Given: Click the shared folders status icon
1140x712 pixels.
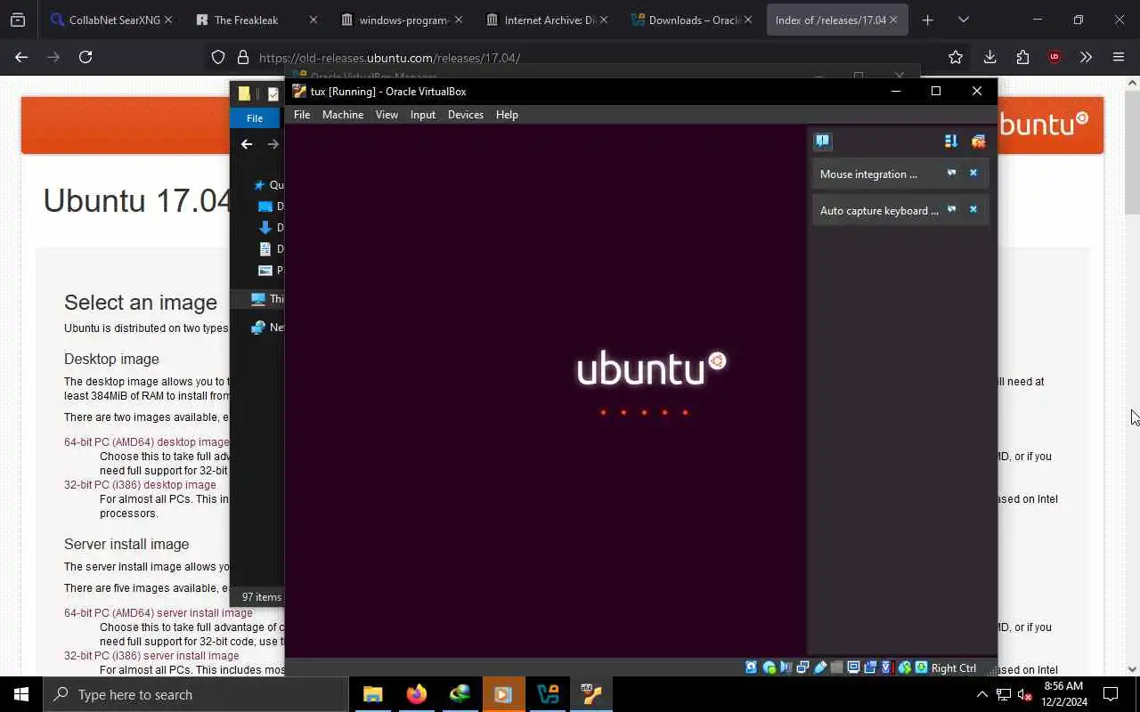Looking at the screenshot, I should coord(836,667).
